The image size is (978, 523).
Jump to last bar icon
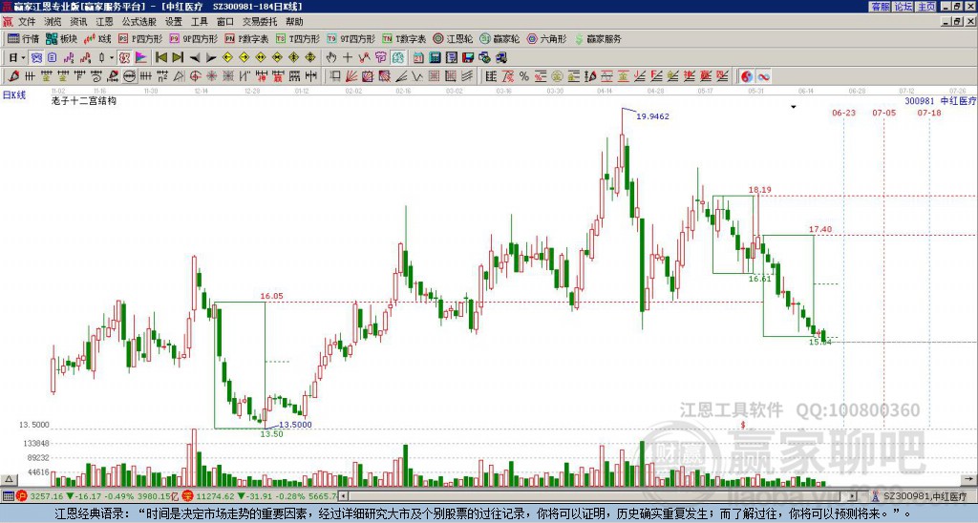(178, 58)
